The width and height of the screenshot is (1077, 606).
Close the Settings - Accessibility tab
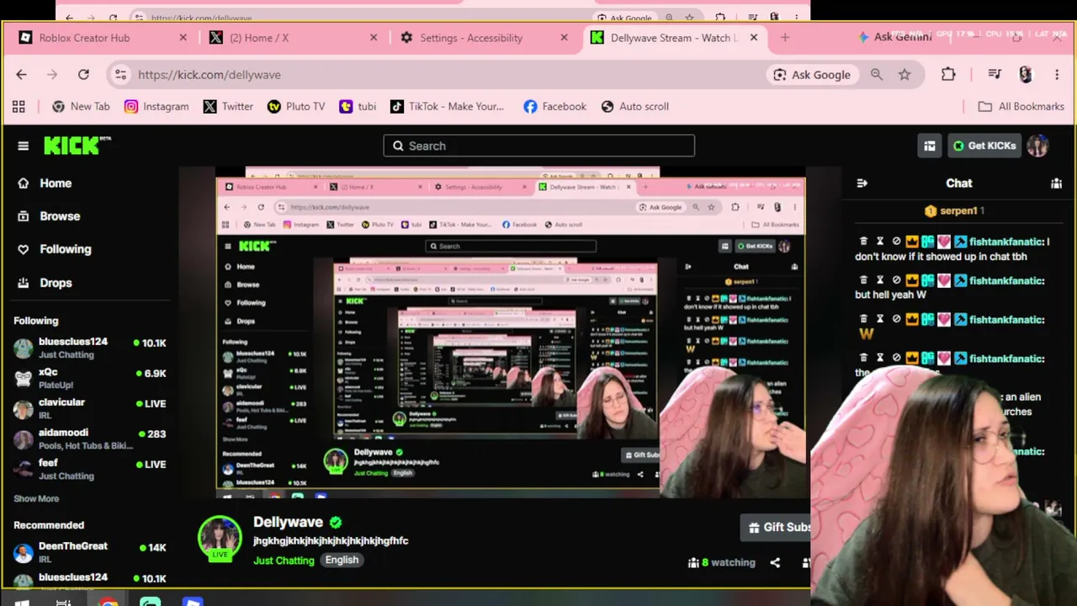(x=564, y=38)
